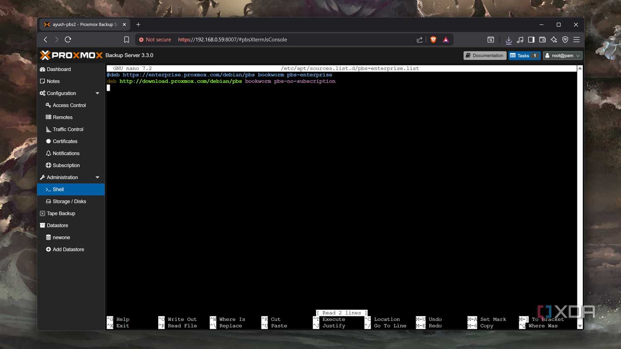
Task: Open the Tasks button in header
Action: (x=524, y=55)
